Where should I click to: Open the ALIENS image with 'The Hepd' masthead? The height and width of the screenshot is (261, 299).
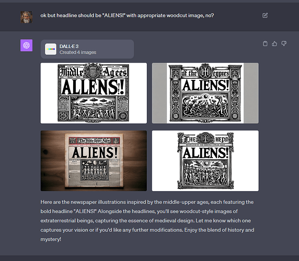point(205,161)
